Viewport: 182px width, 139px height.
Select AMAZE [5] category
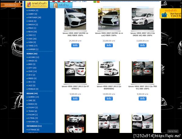(x=33, y=61)
